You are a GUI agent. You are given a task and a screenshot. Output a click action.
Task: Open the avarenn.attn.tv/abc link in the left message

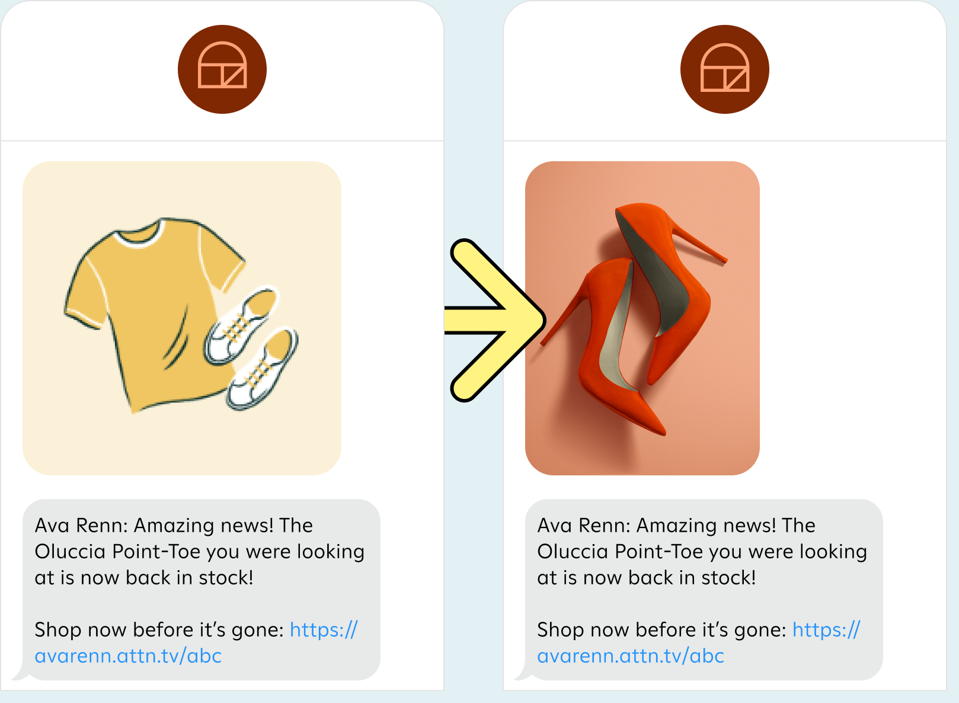(x=128, y=656)
